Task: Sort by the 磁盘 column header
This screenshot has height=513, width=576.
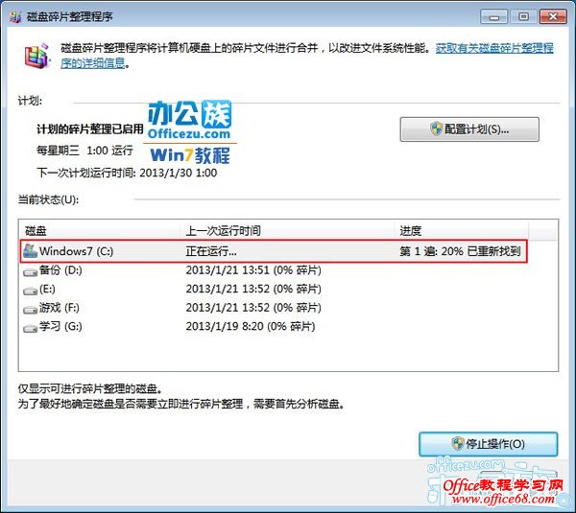Action: click(x=99, y=231)
